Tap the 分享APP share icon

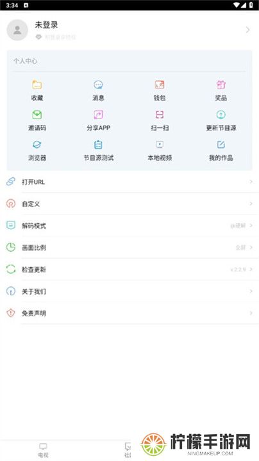tap(98, 115)
